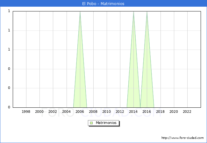Select the 2002 x-axis label
The width and height of the screenshot is (207, 143).
click(53, 112)
